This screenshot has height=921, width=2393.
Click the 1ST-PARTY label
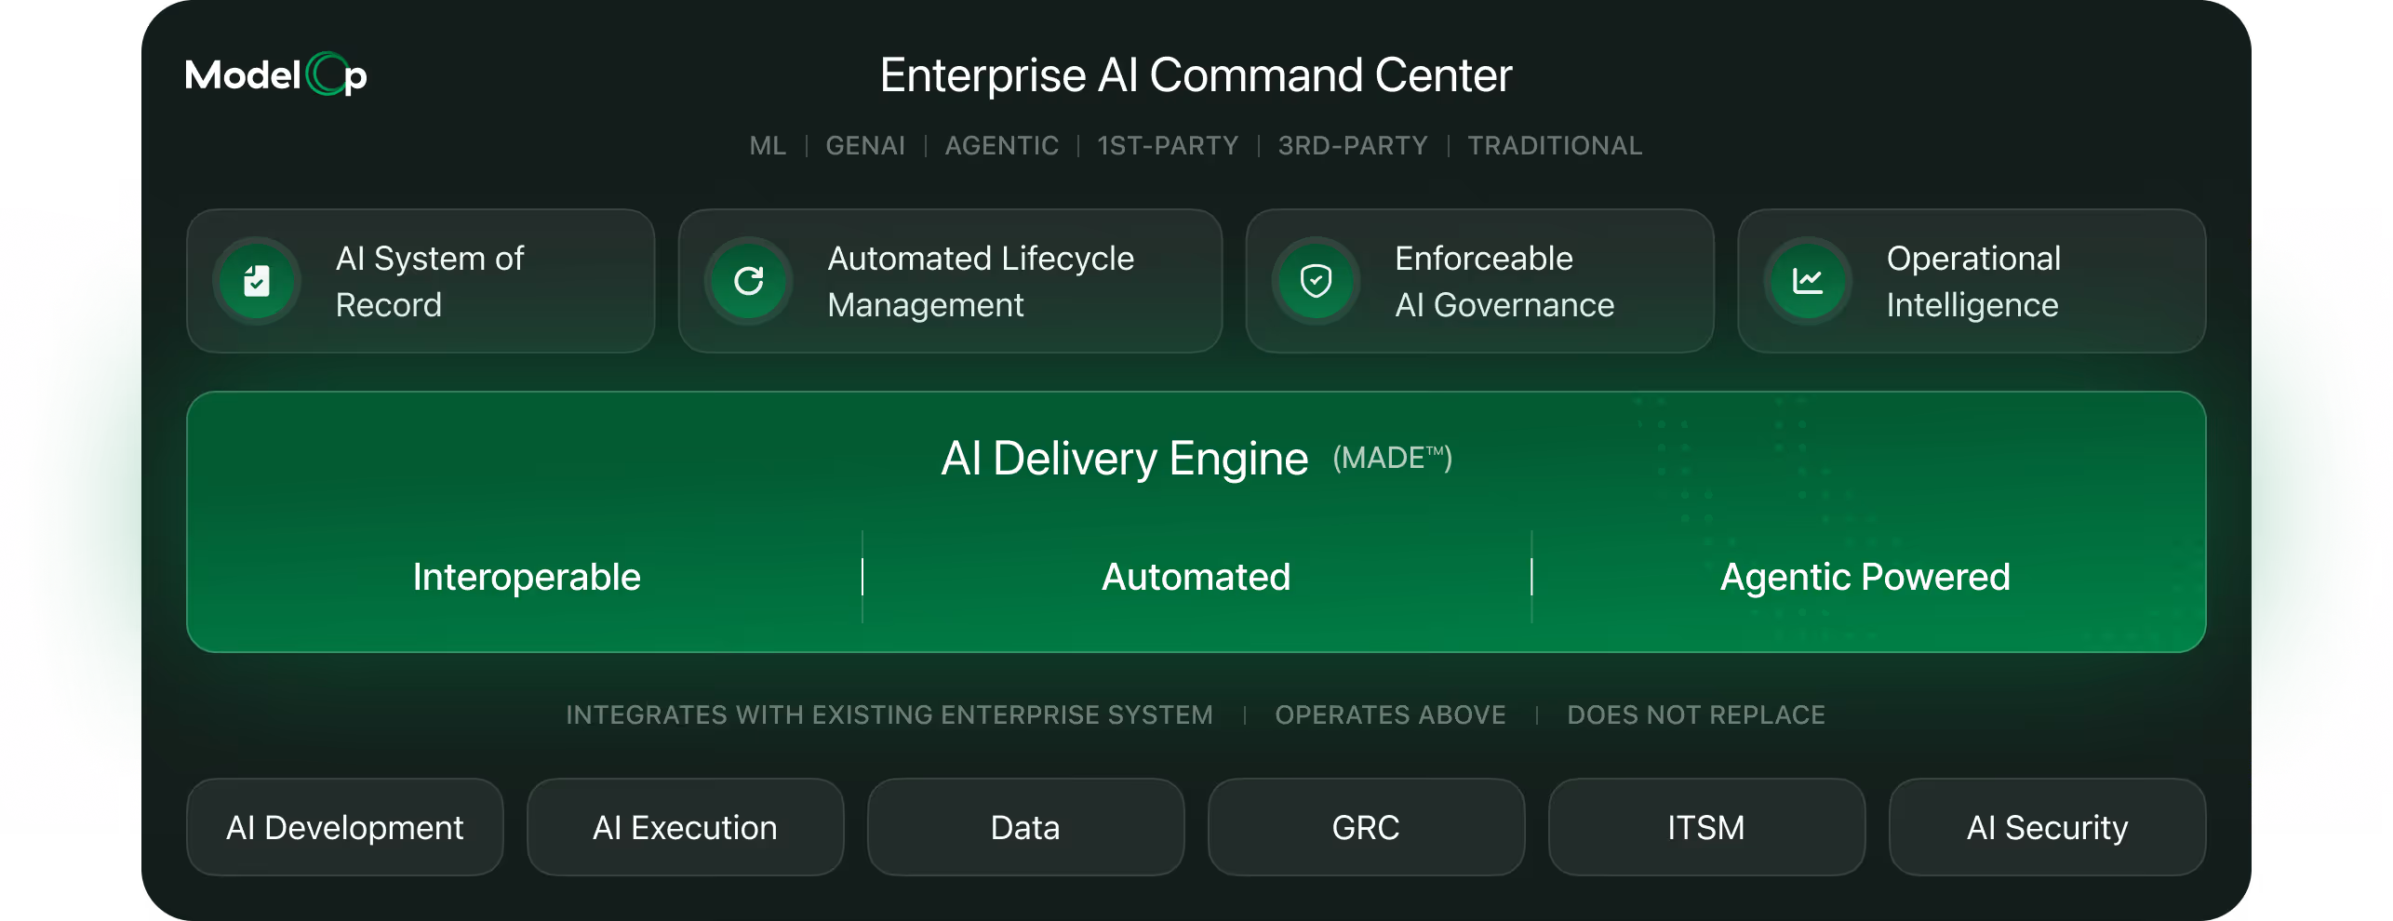point(1168,146)
